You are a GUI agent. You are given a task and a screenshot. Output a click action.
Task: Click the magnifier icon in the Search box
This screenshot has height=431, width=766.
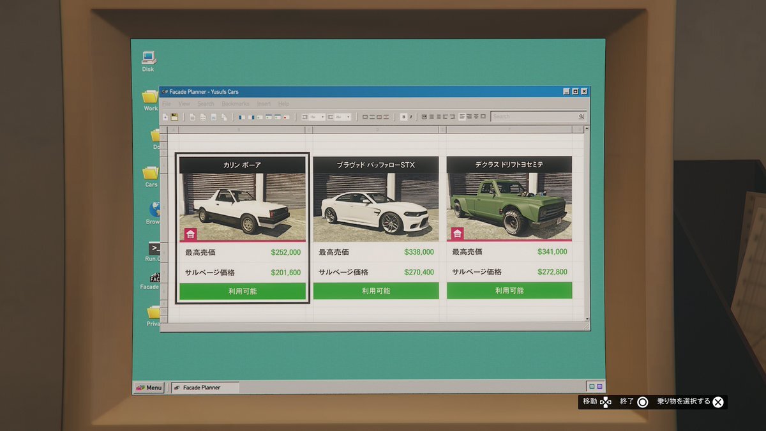pos(581,116)
